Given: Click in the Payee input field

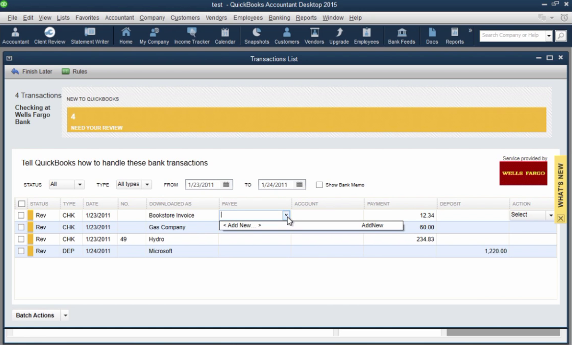Looking at the screenshot, I should [x=251, y=215].
